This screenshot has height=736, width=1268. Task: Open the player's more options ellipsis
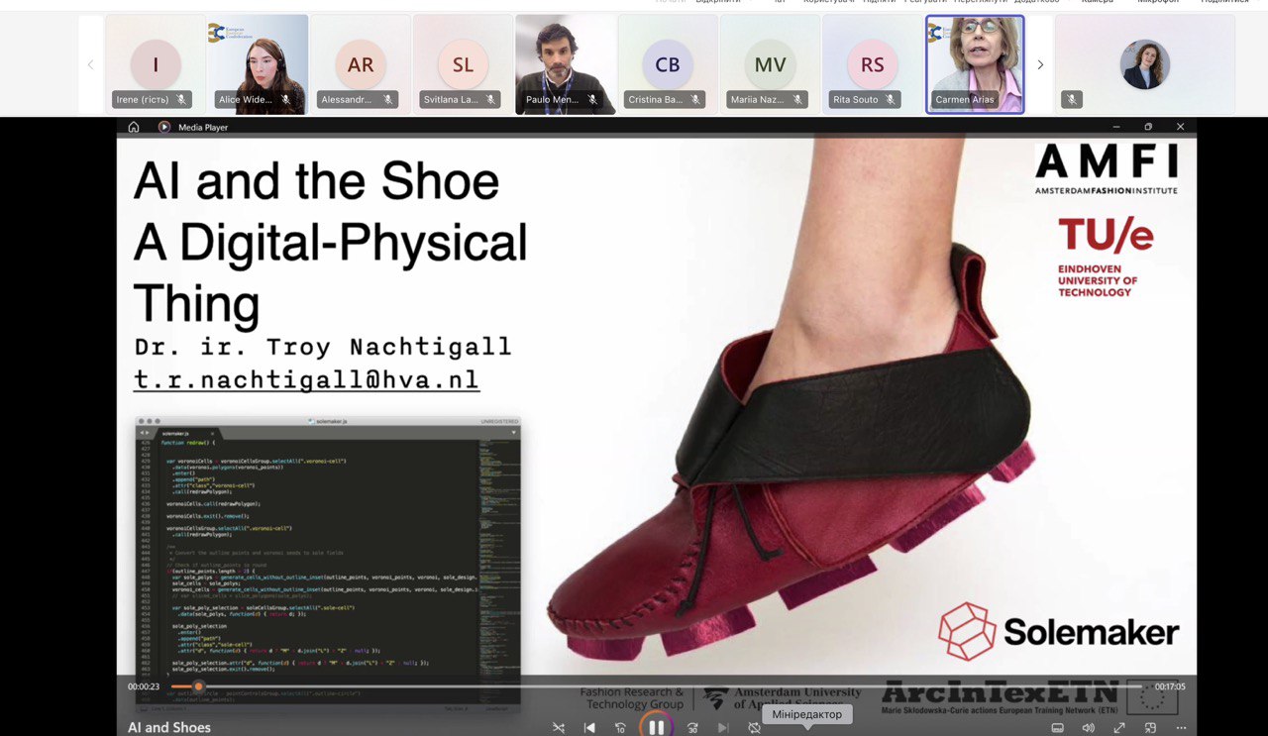pos(1181,728)
